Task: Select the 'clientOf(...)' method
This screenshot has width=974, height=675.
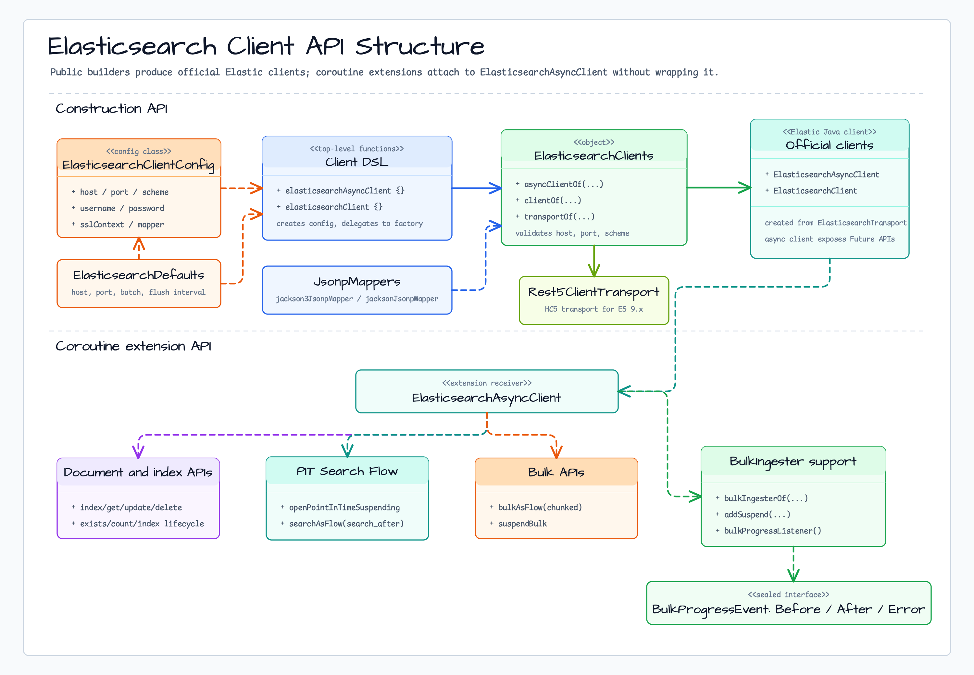Action: pos(548,201)
